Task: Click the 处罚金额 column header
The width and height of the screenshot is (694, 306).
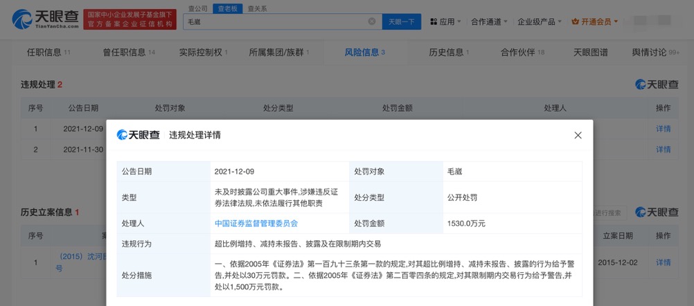Action: pyautogui.click(x=398, y=108)
